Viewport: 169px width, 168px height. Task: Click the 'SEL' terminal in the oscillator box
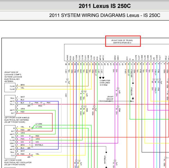(13, 137)
